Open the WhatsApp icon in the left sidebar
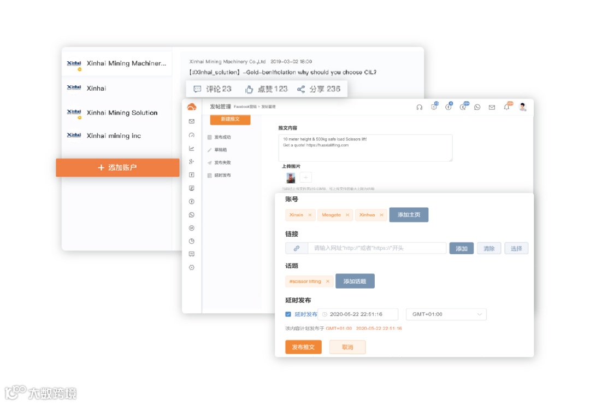Image resolution: width=590 pixels, height=404 pixels. 192,215
